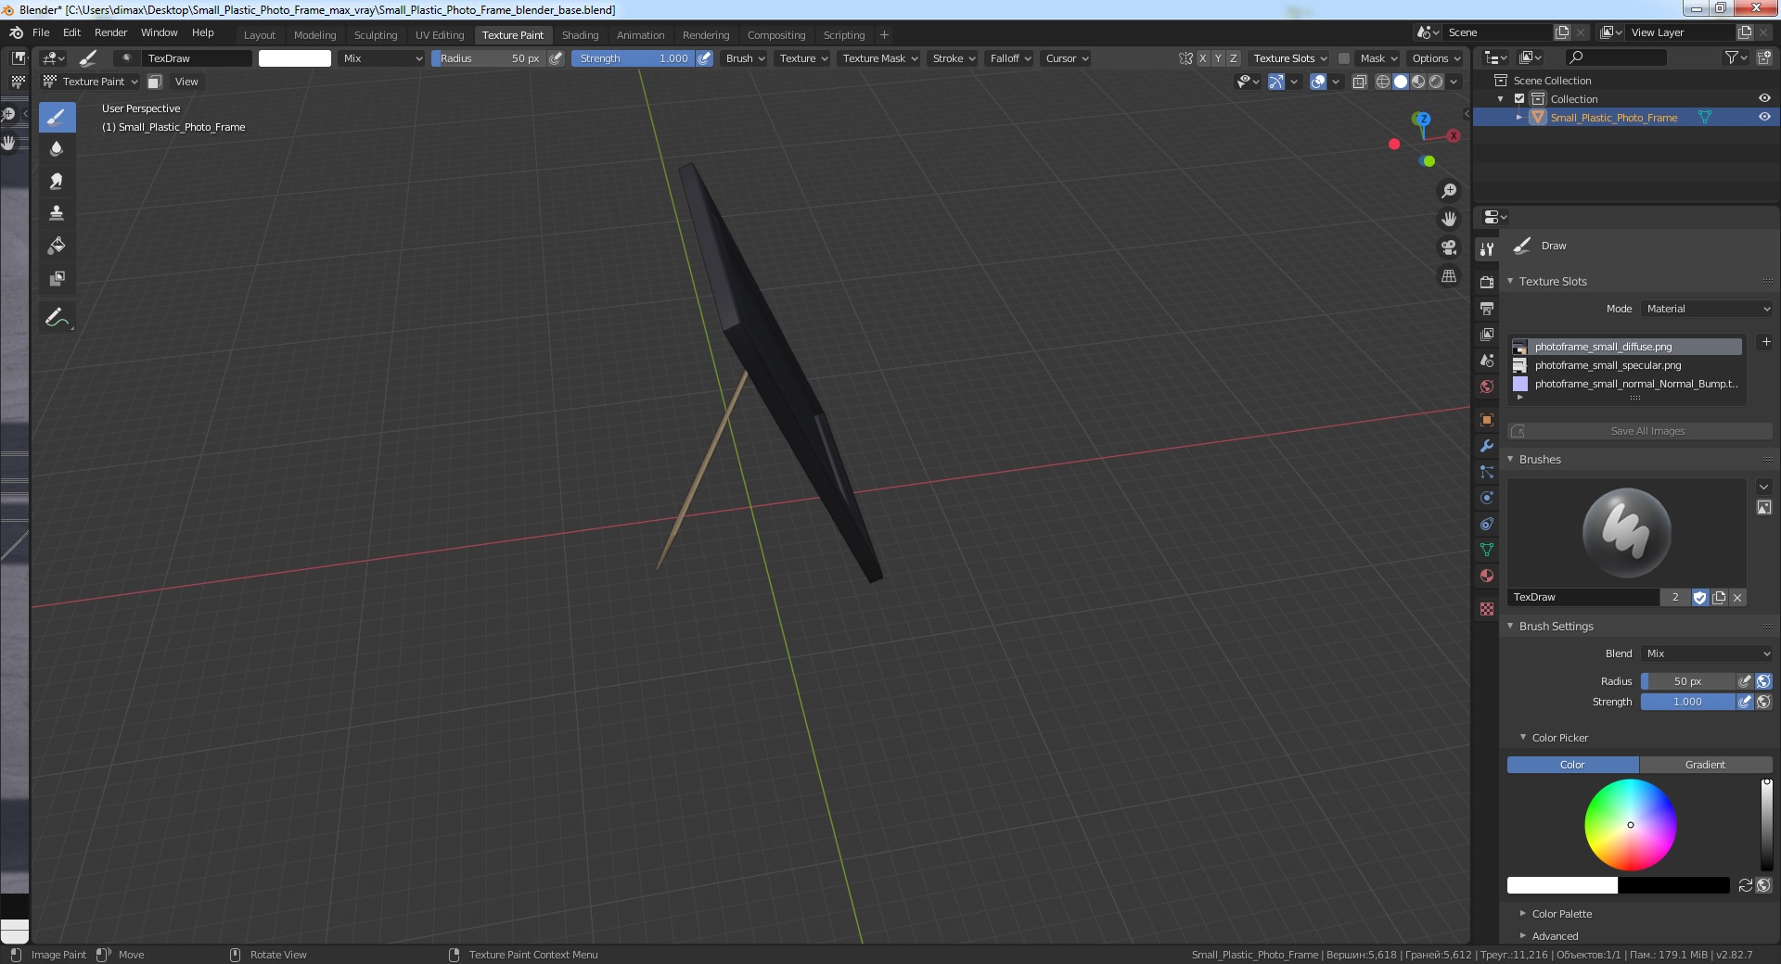
Task: Select the Annotate tool
Action: (x=57, y=318)
